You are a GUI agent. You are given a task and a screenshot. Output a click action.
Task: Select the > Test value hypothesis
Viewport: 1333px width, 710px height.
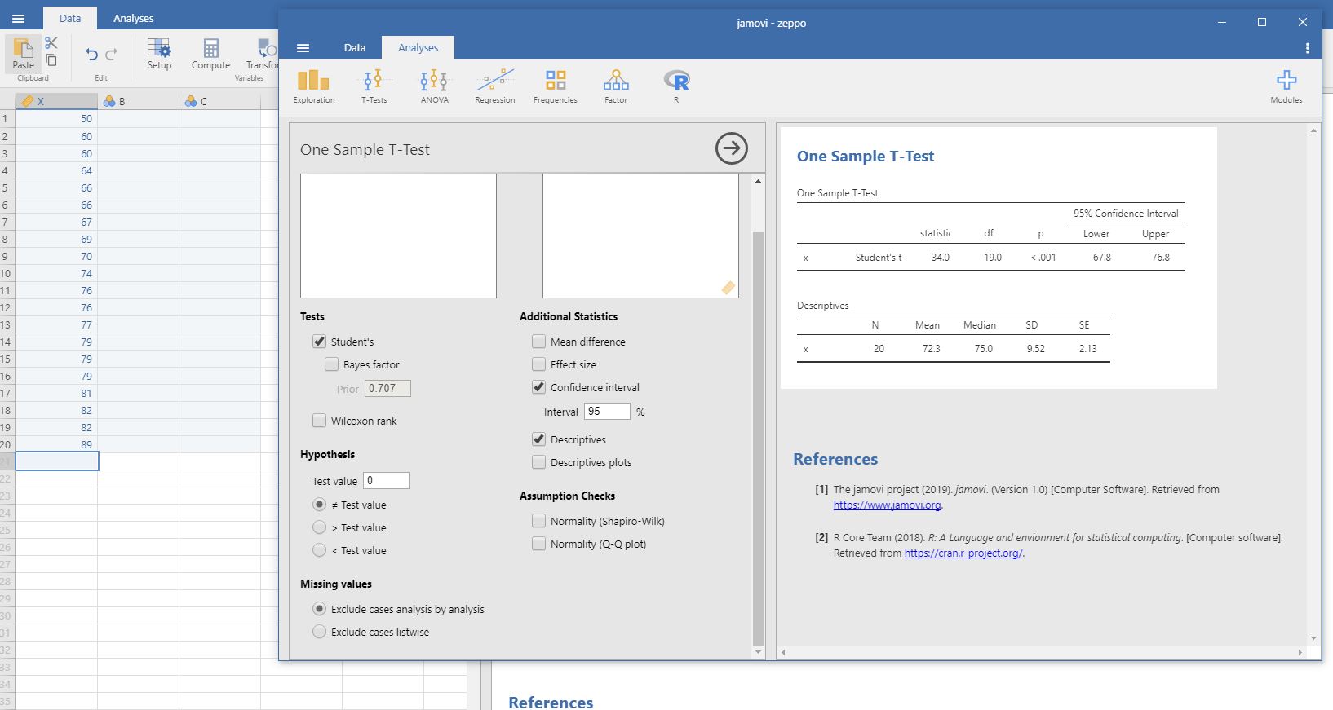320,527
